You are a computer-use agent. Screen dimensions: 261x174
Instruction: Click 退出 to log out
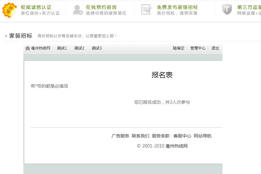tap(215, 48)
